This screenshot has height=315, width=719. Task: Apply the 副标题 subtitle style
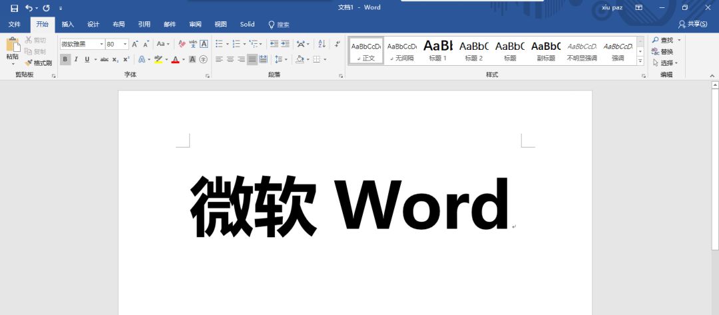point(546,50)
